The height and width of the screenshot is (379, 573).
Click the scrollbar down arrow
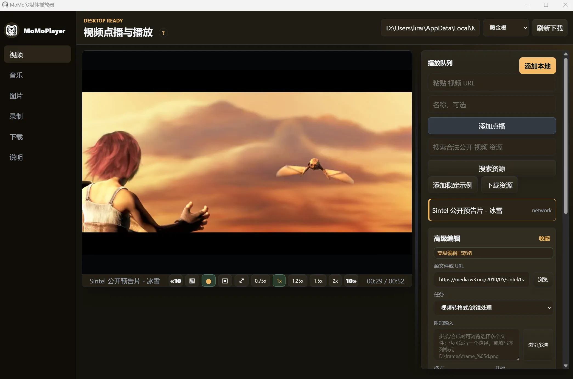(566, 366)
